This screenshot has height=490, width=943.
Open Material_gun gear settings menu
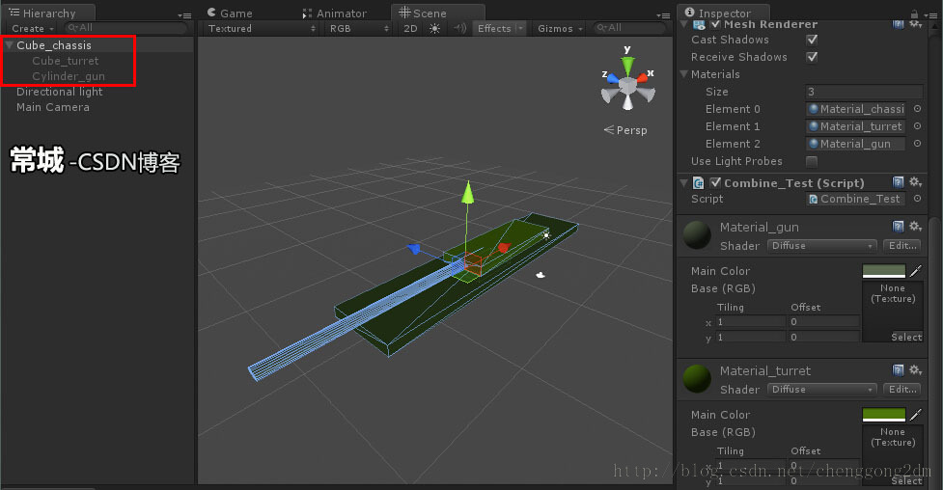point(915,226)
